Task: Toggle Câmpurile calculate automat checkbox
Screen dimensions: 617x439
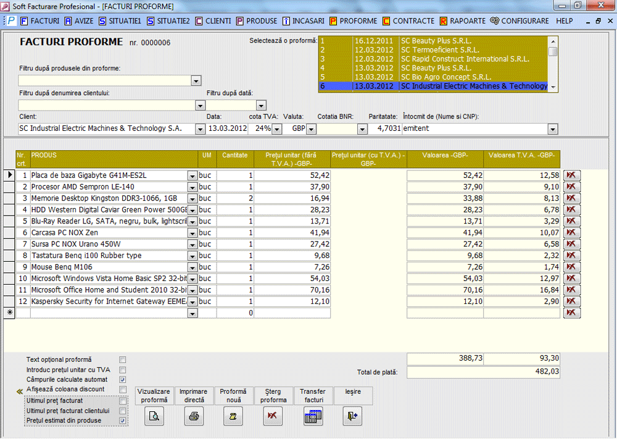Action: (123, 380)
